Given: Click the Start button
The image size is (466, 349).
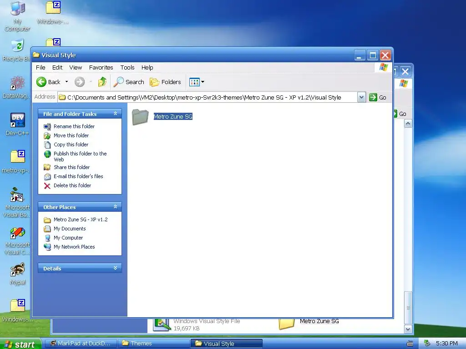Looking at the screenshot, I should [20, 344].
